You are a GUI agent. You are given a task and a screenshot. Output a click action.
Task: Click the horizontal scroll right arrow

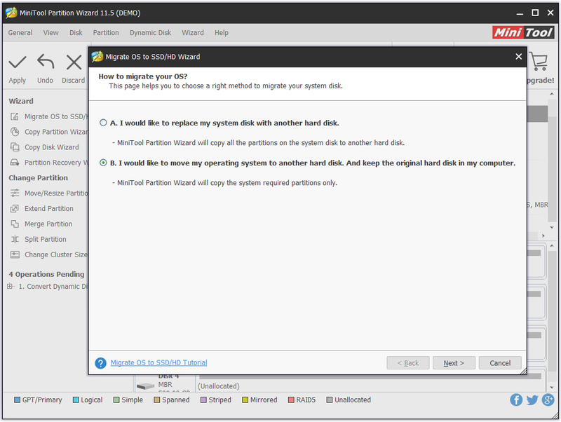point(543,236)
